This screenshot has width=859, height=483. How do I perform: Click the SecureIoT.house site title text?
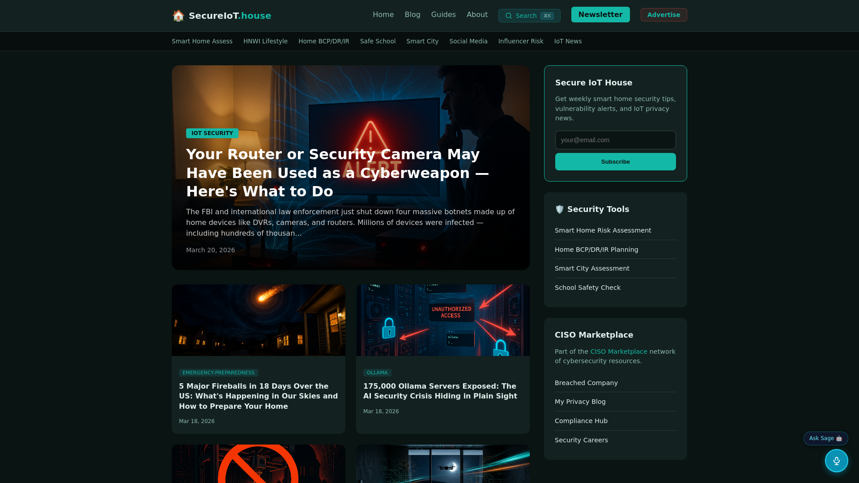tap(230, 16)
